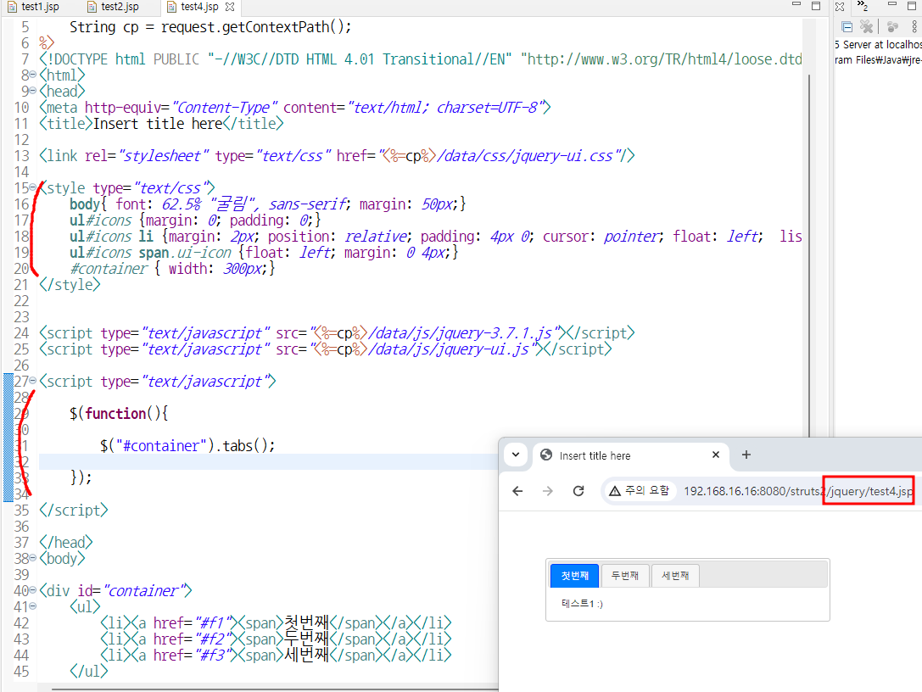Click the '주의 요함' security warning chip
922x692 pixels.
[640, 491]
